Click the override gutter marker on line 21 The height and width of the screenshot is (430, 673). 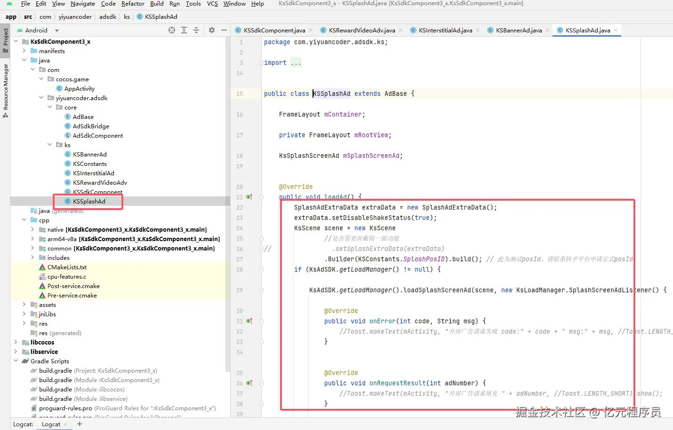pos(249,197)
